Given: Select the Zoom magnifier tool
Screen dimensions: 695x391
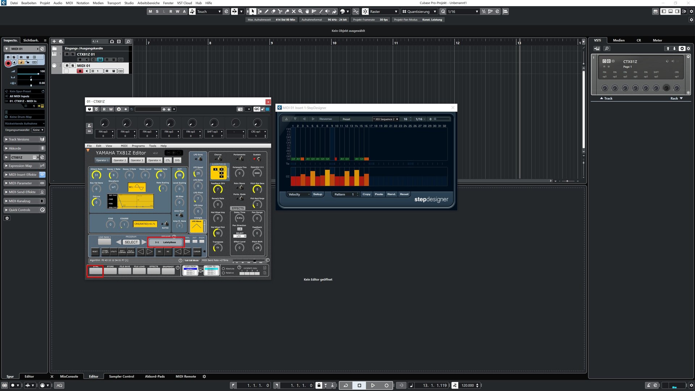Looking at the screenshot, I should (x=300, y=12).
